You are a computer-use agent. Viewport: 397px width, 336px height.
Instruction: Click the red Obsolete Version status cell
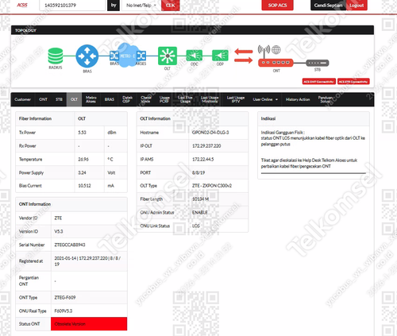[89, 324]
